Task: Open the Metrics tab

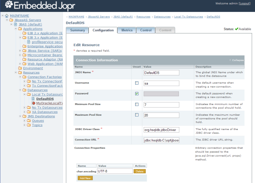Action: (127, 30)
